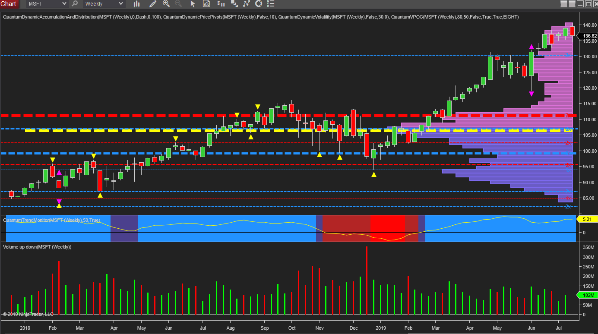Screen dimensions: 598x334
Task: Select the pencil Drawing Tools icon
Action: 153,4
